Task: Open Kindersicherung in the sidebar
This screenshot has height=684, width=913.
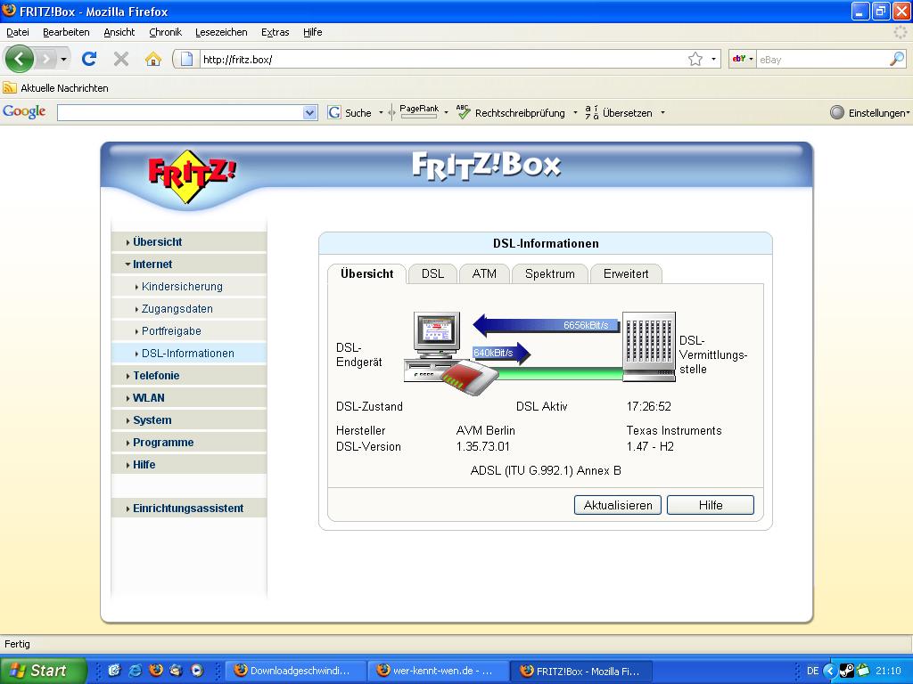Action: click(x=189, y=286)
